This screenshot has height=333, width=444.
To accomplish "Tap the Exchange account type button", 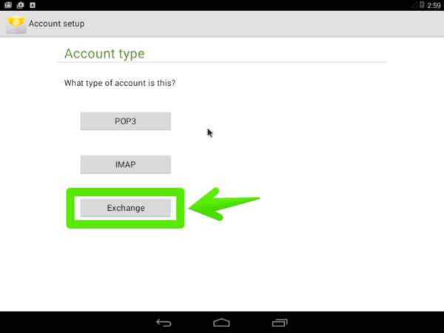I will (126, 208).
